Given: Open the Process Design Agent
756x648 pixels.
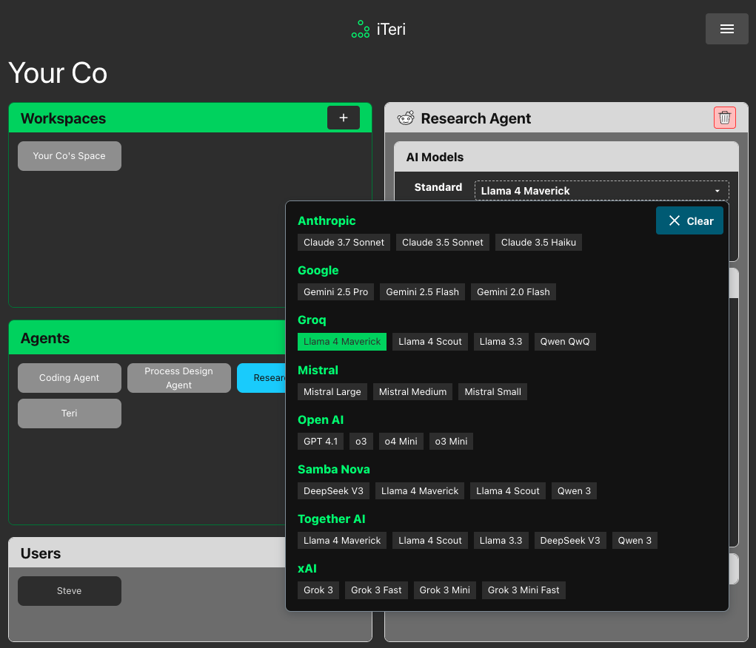Looking at the screenshot, I should click(178, 377).
